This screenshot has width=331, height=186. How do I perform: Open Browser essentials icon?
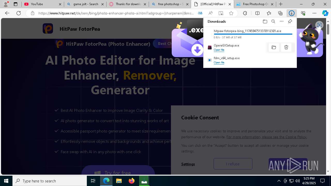303,13
